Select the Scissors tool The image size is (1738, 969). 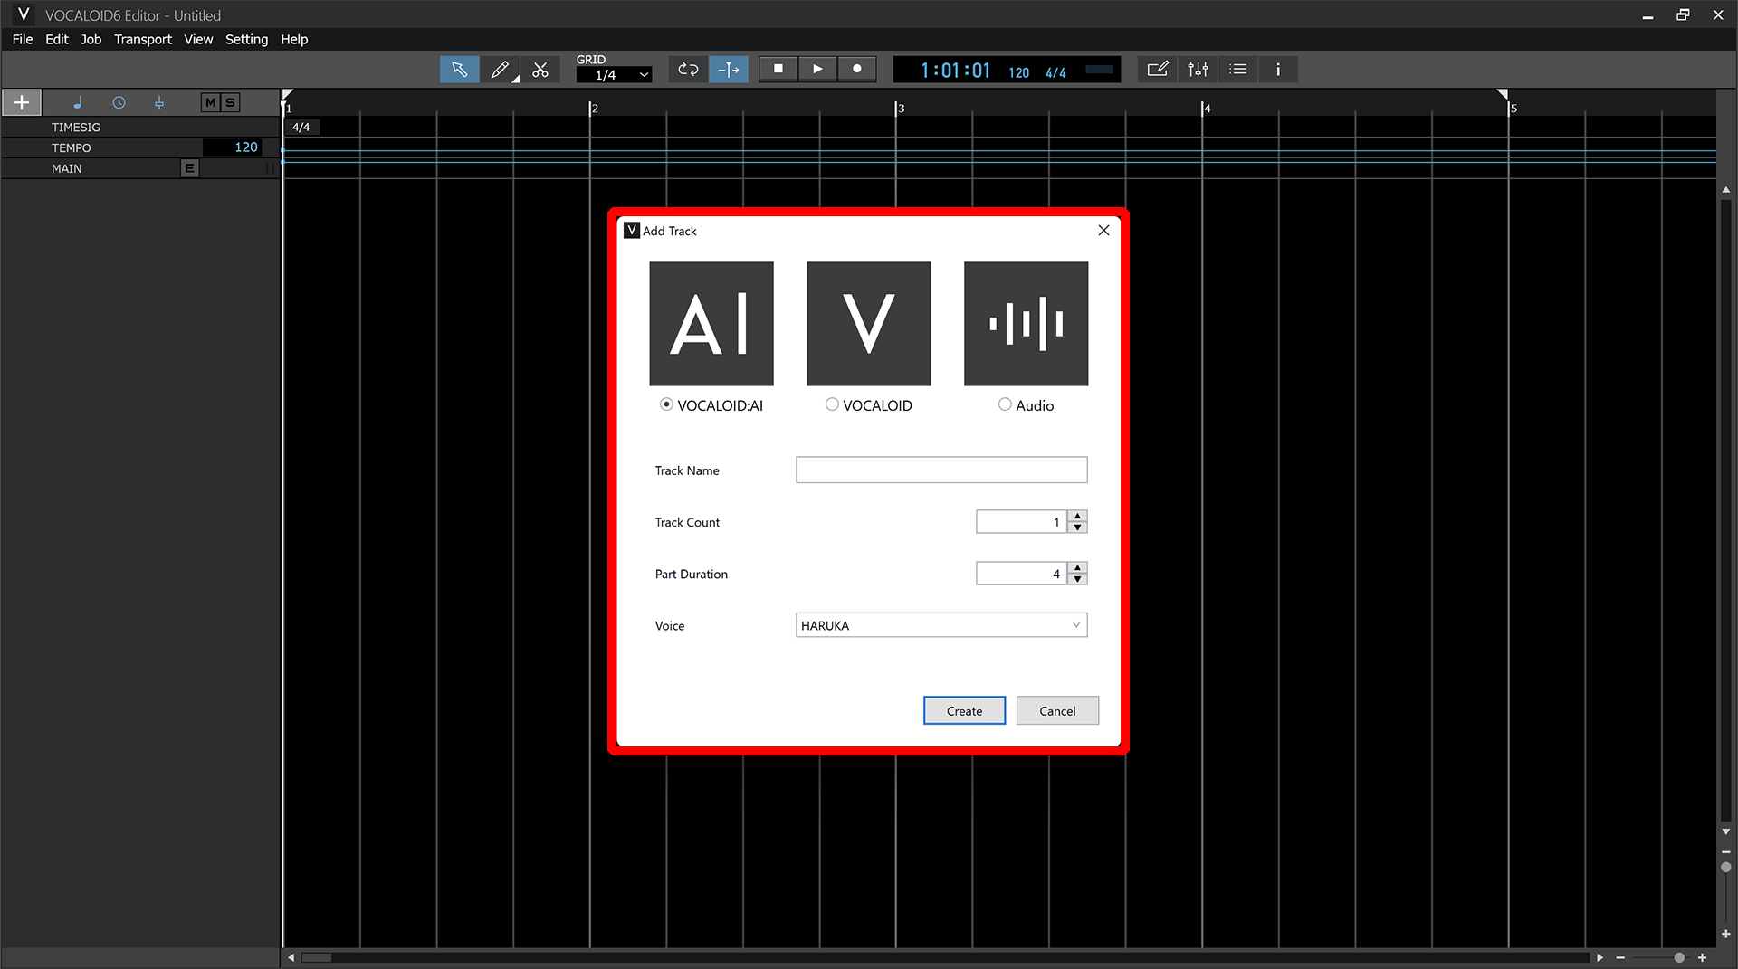click(540, 69)
